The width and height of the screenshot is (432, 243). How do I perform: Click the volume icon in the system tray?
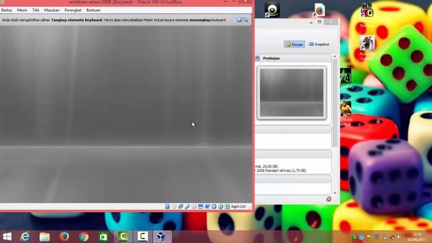pos(399,237)
